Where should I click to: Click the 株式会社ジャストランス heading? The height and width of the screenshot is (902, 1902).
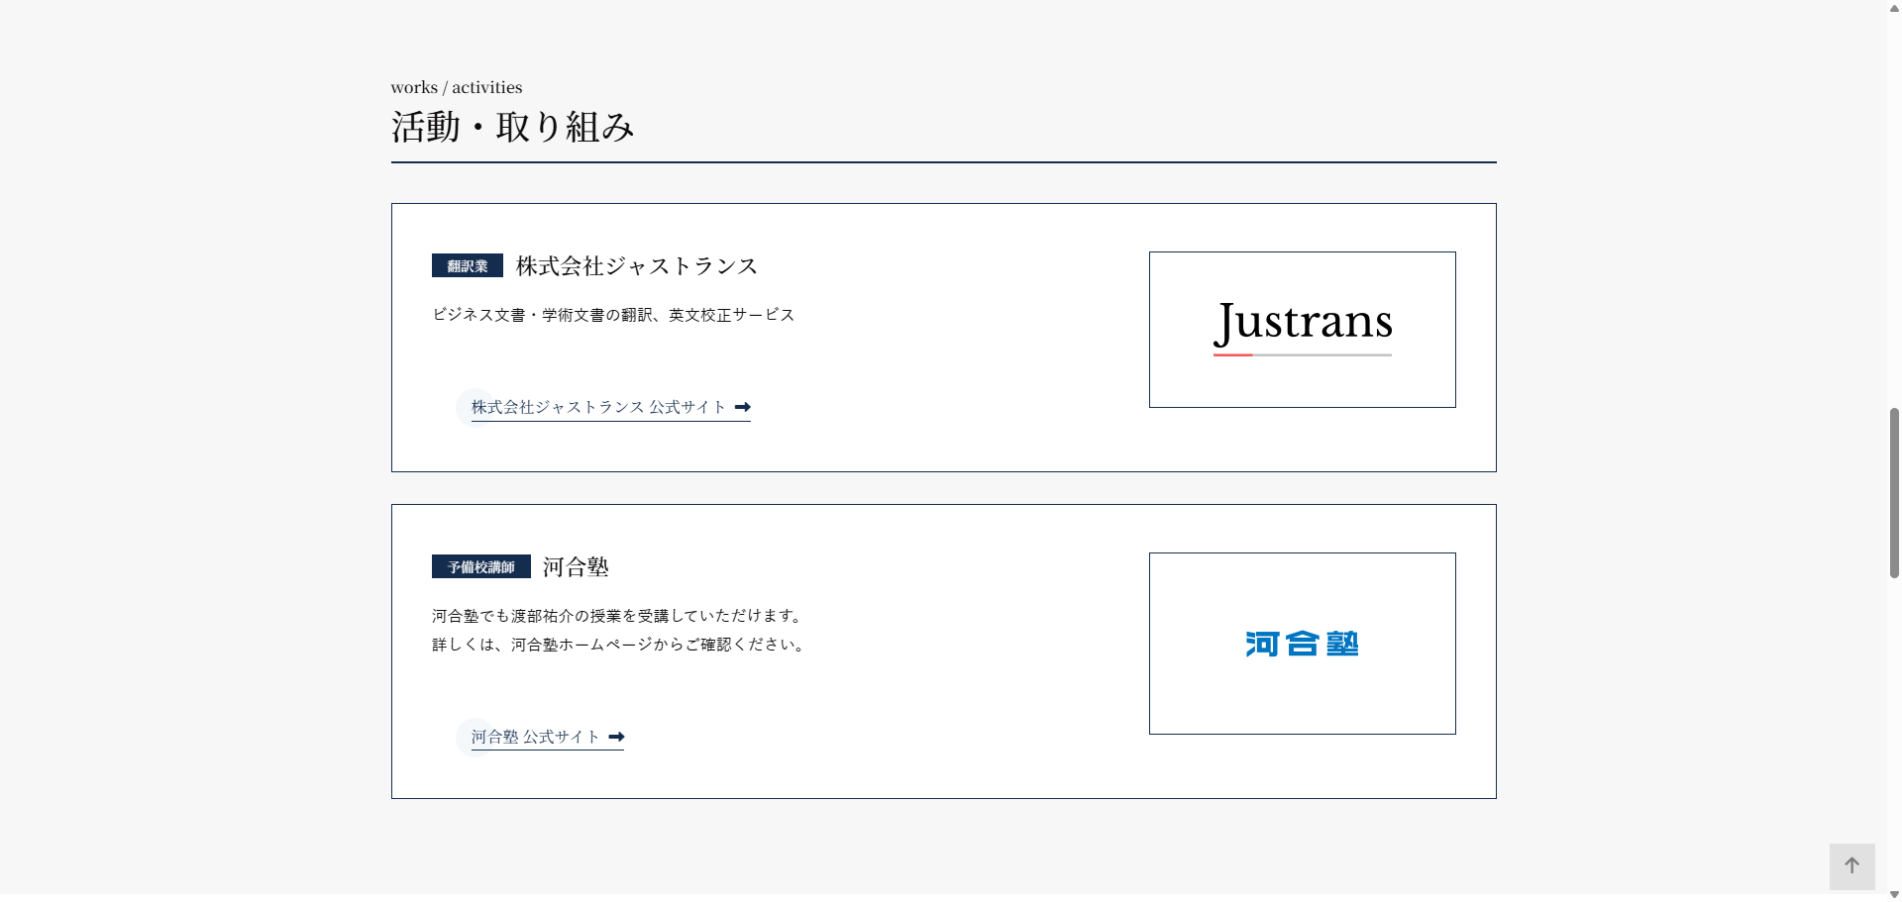[637, 266]
